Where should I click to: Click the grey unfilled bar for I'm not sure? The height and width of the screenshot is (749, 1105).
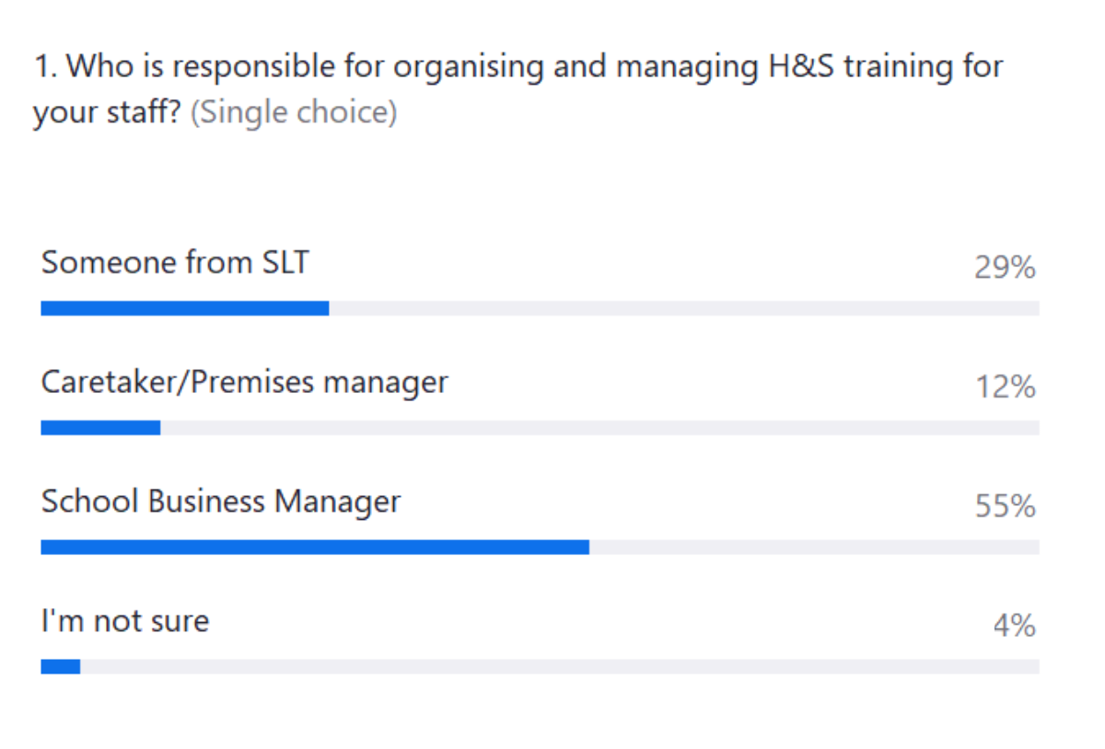(x=559, y=667)
